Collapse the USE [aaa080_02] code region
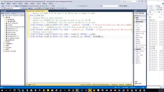 (30, 16)
